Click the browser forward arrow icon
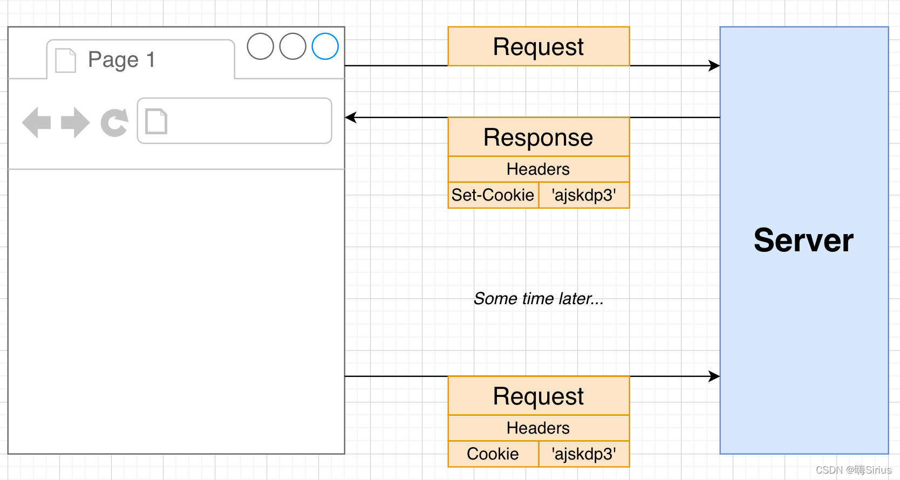 tap(76, 122)
